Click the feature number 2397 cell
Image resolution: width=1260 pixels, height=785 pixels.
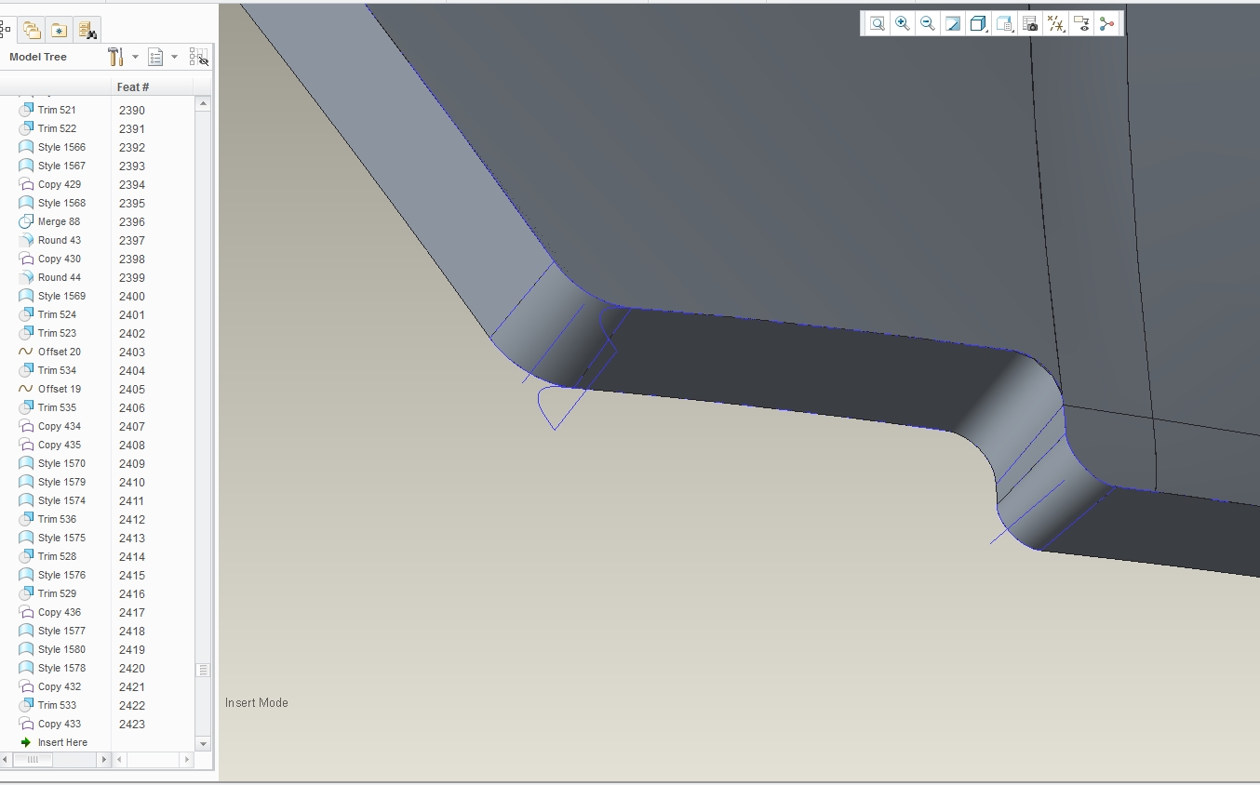click(x=132, y=240)
